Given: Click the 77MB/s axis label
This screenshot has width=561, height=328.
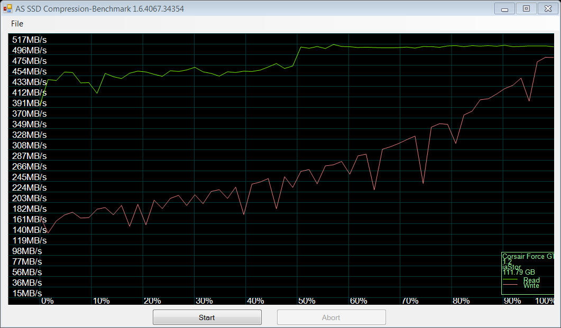Looking at the screenshot, I should 27,261.
